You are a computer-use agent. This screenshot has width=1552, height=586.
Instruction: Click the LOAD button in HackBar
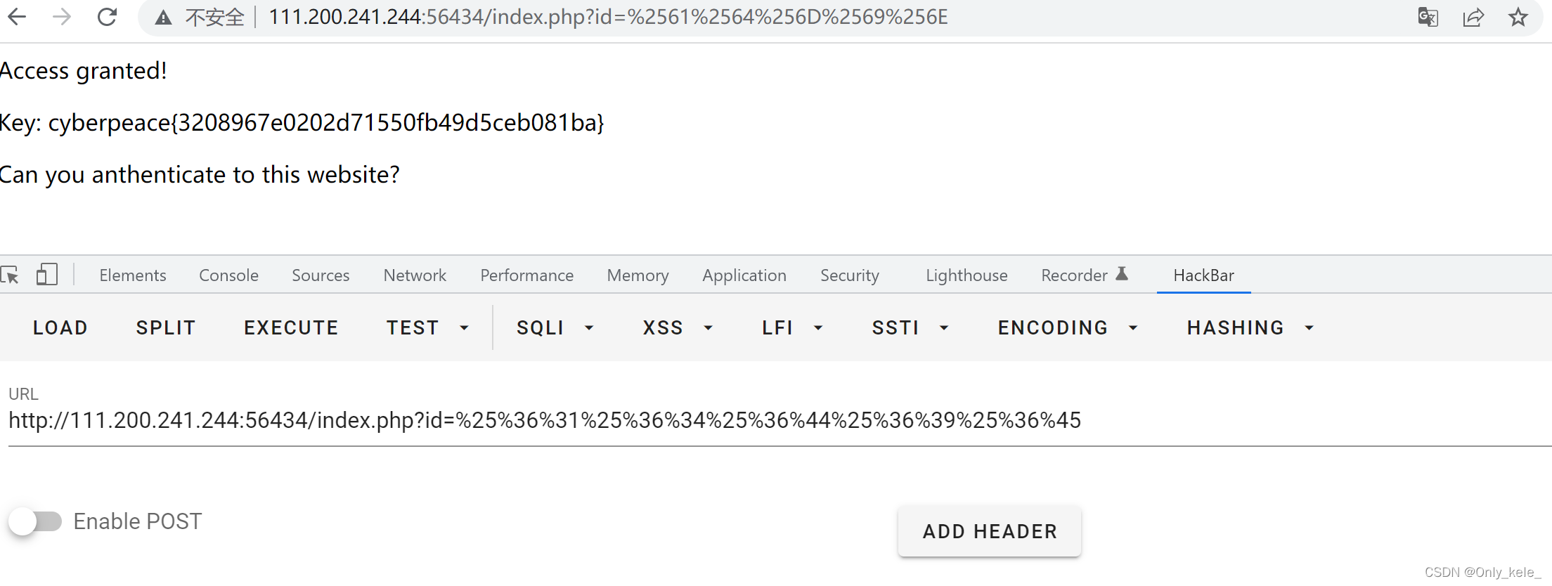pos(60,328)
